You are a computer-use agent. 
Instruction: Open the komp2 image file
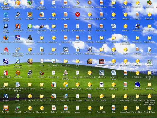pos(126,84)
